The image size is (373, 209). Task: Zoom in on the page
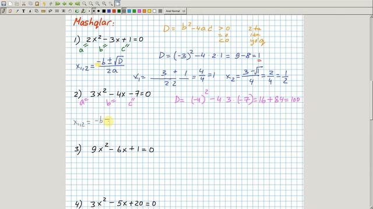point(97,4)
